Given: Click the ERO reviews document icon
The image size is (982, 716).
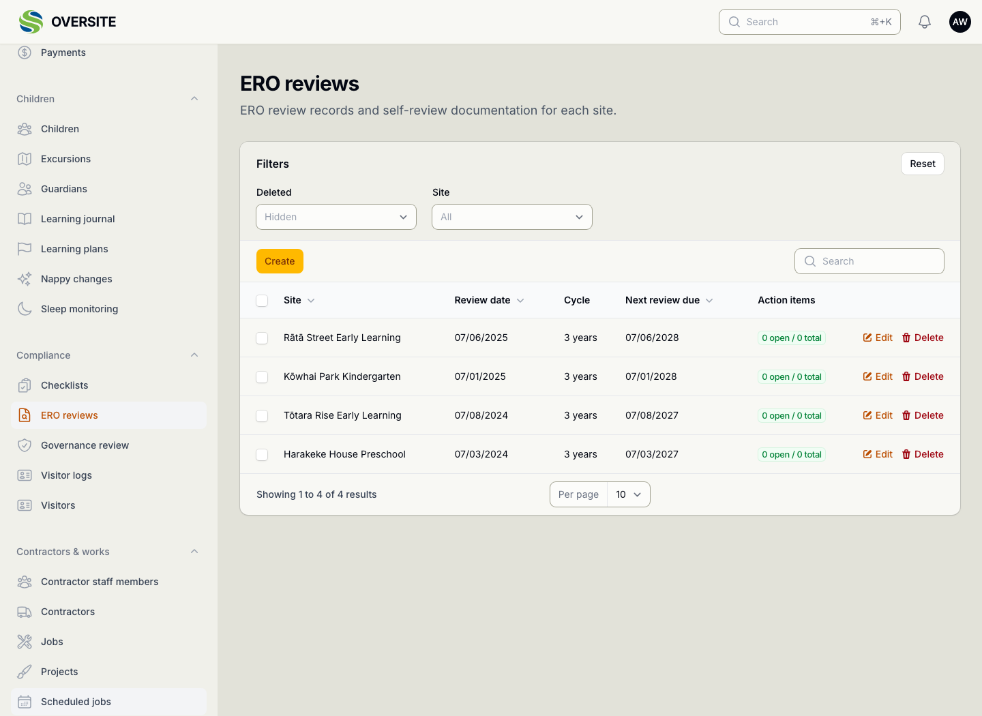Looking at the screenshot, I should 25,415.
